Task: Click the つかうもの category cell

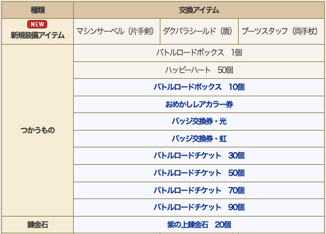Action: point(38,131)
